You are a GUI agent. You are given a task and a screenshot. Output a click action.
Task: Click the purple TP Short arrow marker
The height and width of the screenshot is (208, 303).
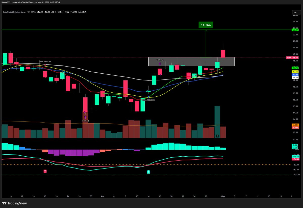tap(85, 117)
